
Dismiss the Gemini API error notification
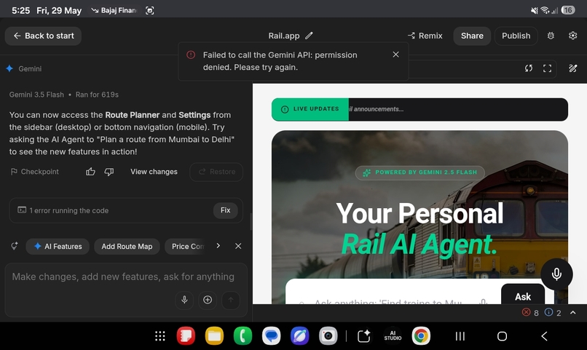click(395, 55)
